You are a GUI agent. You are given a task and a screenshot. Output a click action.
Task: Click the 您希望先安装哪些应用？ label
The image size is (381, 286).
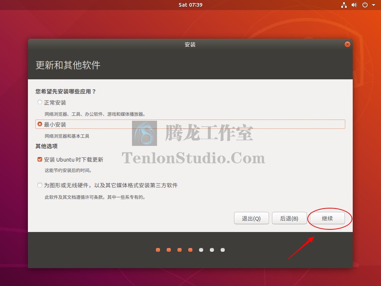pos(65,92)
